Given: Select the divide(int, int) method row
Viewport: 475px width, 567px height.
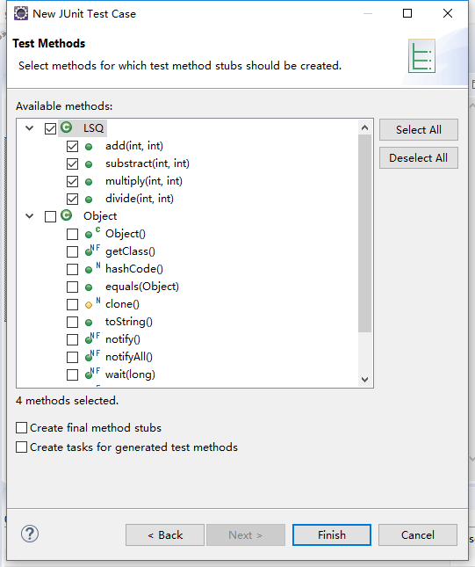Looking at the screenshot, I should pyautogui.click(x=140, y=199).
